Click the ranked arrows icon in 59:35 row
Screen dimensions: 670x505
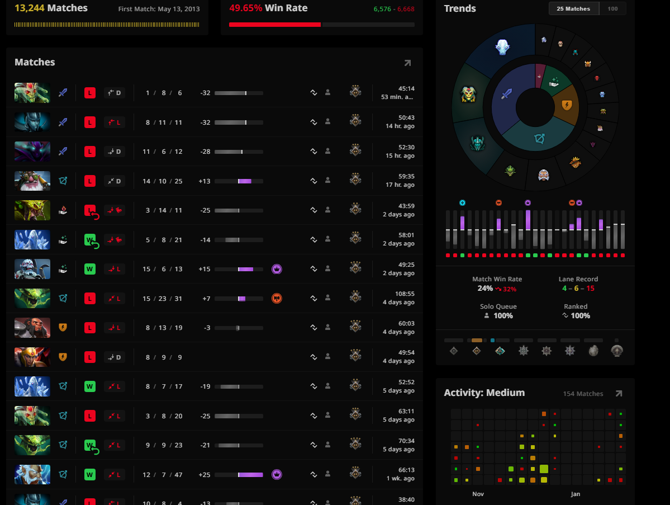[x=313, y=181]
